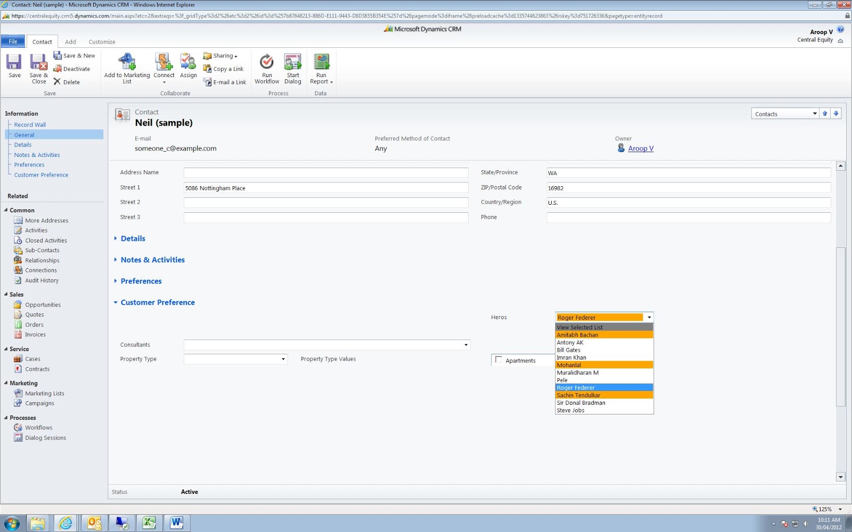Jump to Notes & Activities in navigation
Viewport: 852px width, 532px height.
(x=37, y=155)
